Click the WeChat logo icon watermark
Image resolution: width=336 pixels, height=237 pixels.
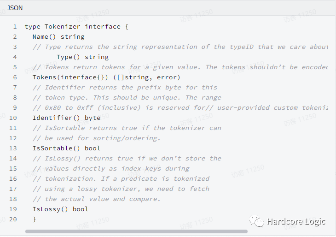point(256,222)
